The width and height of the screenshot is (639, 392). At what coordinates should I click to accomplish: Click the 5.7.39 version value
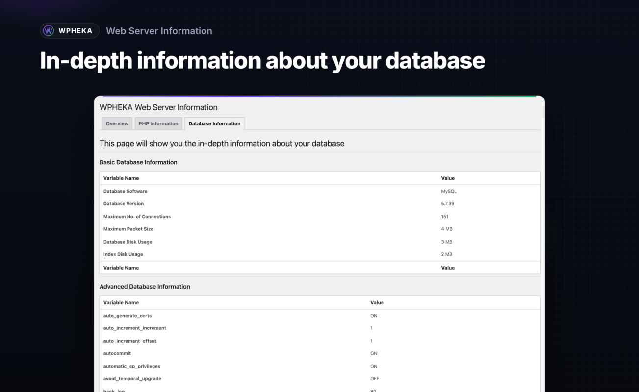(447, 204)
